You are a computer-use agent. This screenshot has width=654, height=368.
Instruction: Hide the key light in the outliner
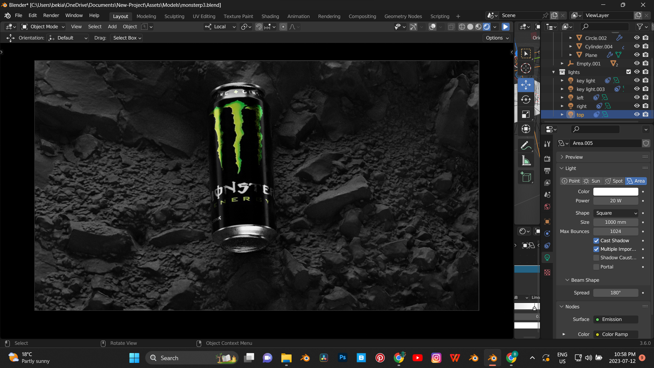point(637,80)
